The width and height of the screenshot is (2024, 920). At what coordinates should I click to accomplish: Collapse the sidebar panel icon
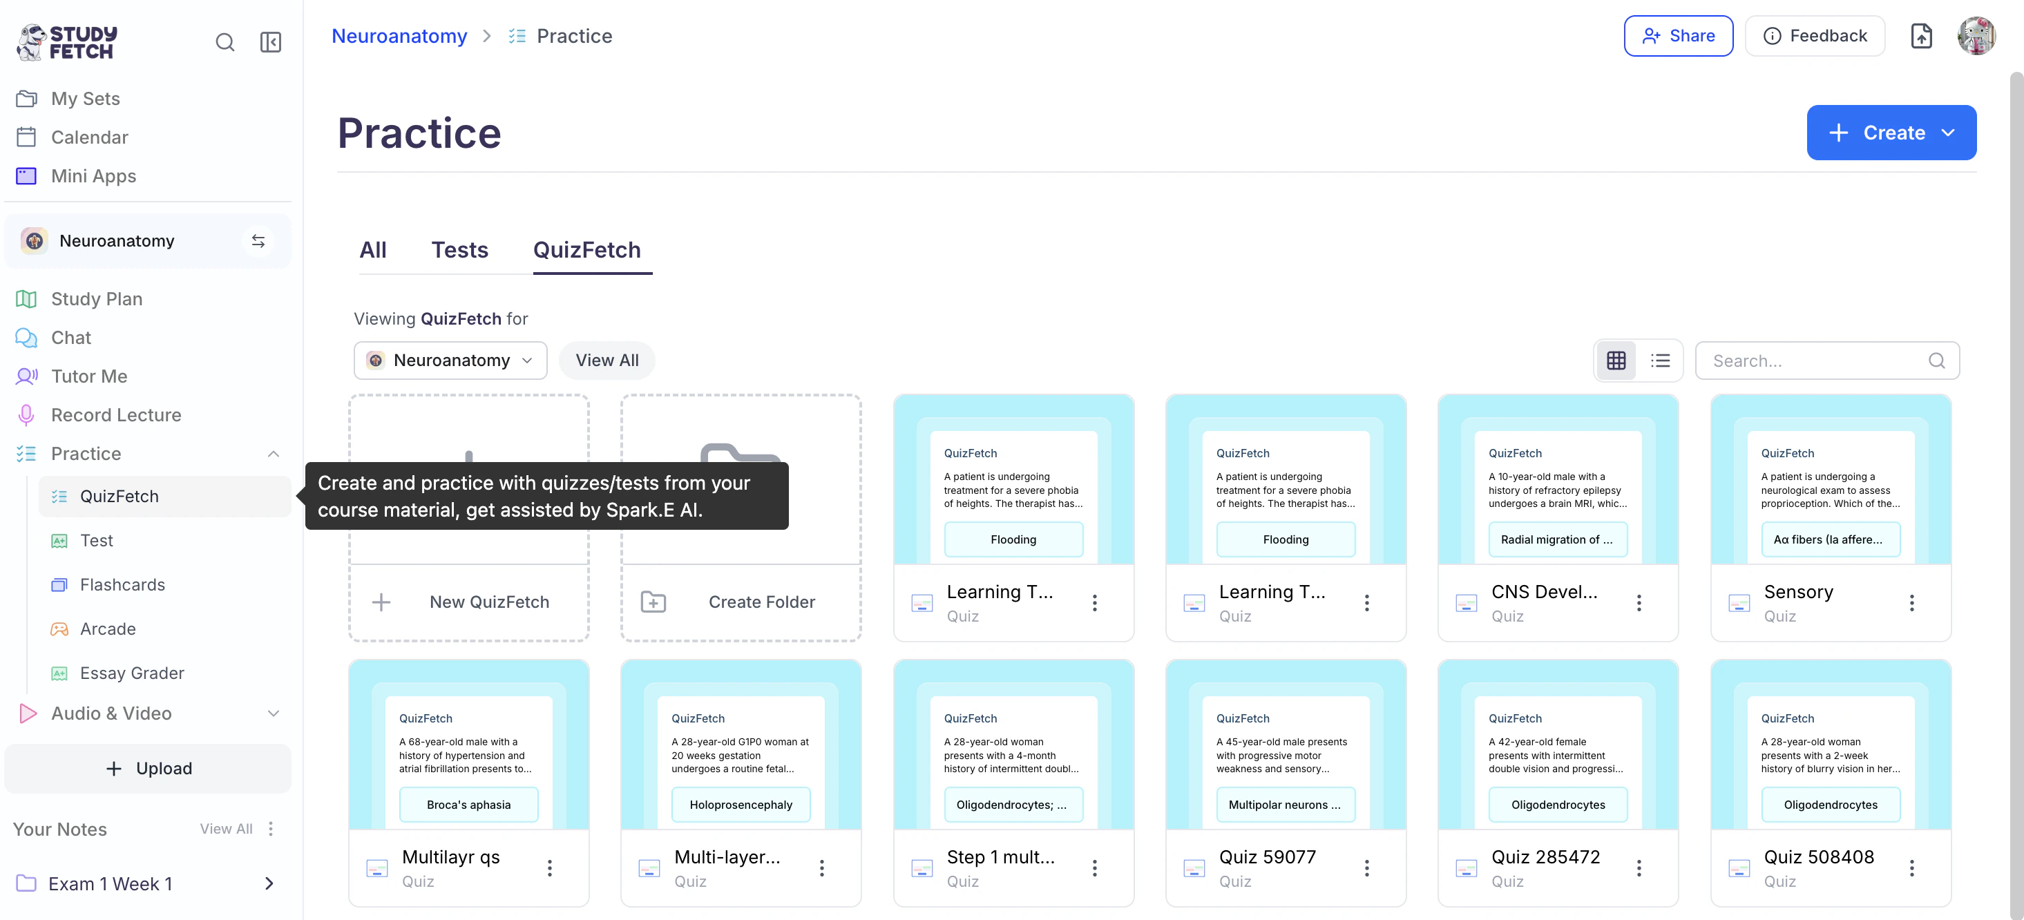[270, 41]
